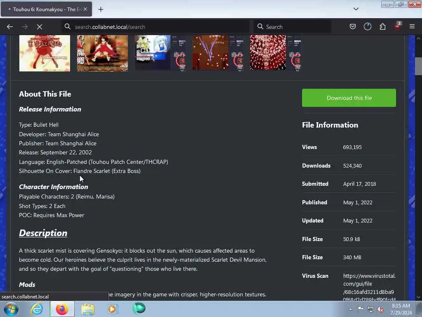Open the red bullet pattern thumbnail
This screenshot has width=422, height=317.
(276, 53)
